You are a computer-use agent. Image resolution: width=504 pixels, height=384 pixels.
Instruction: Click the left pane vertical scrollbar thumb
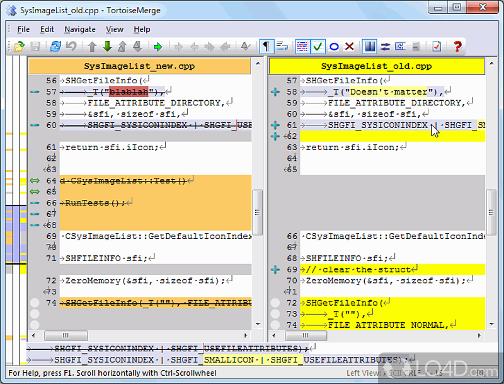click(x=258, y=211)
